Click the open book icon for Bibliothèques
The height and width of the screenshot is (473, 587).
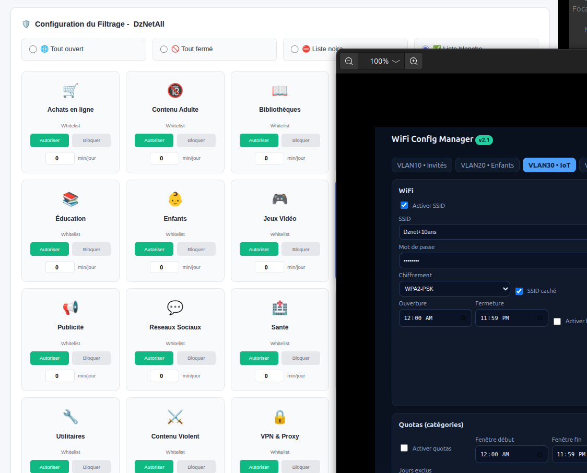pos(279,90)
